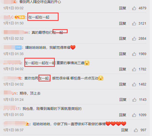152x136 pixels.
Task: Open the profile of username ending in 'ale'
Action: pyautogui.click(x=16, y=32)
